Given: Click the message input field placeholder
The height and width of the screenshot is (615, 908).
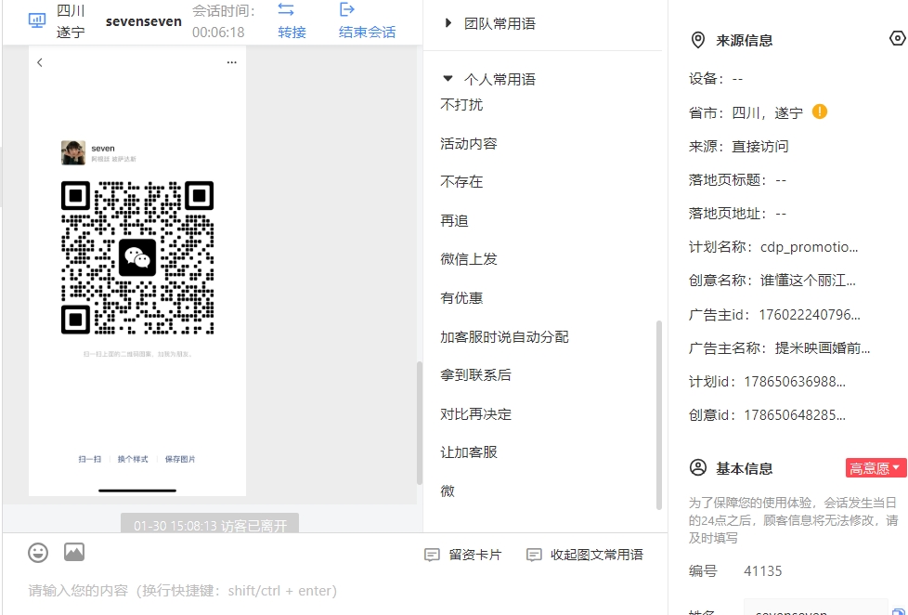Looking at the screenshot, I should (x=182, y=591).
